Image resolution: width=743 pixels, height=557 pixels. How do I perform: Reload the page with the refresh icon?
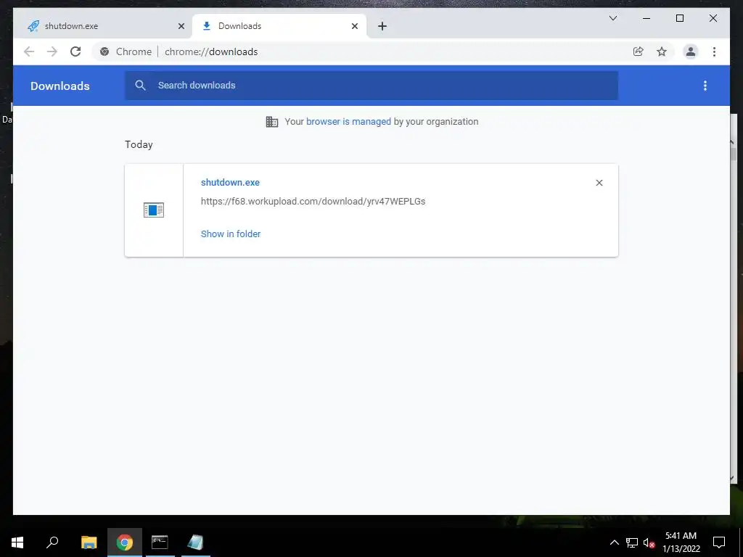click(x=75, y=51)
